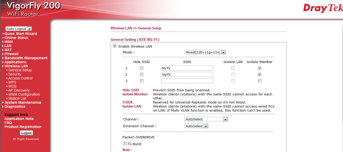Open AP Discovery page
The height and width of the screenshot is (152, 343).
click(x=19, y=90)
